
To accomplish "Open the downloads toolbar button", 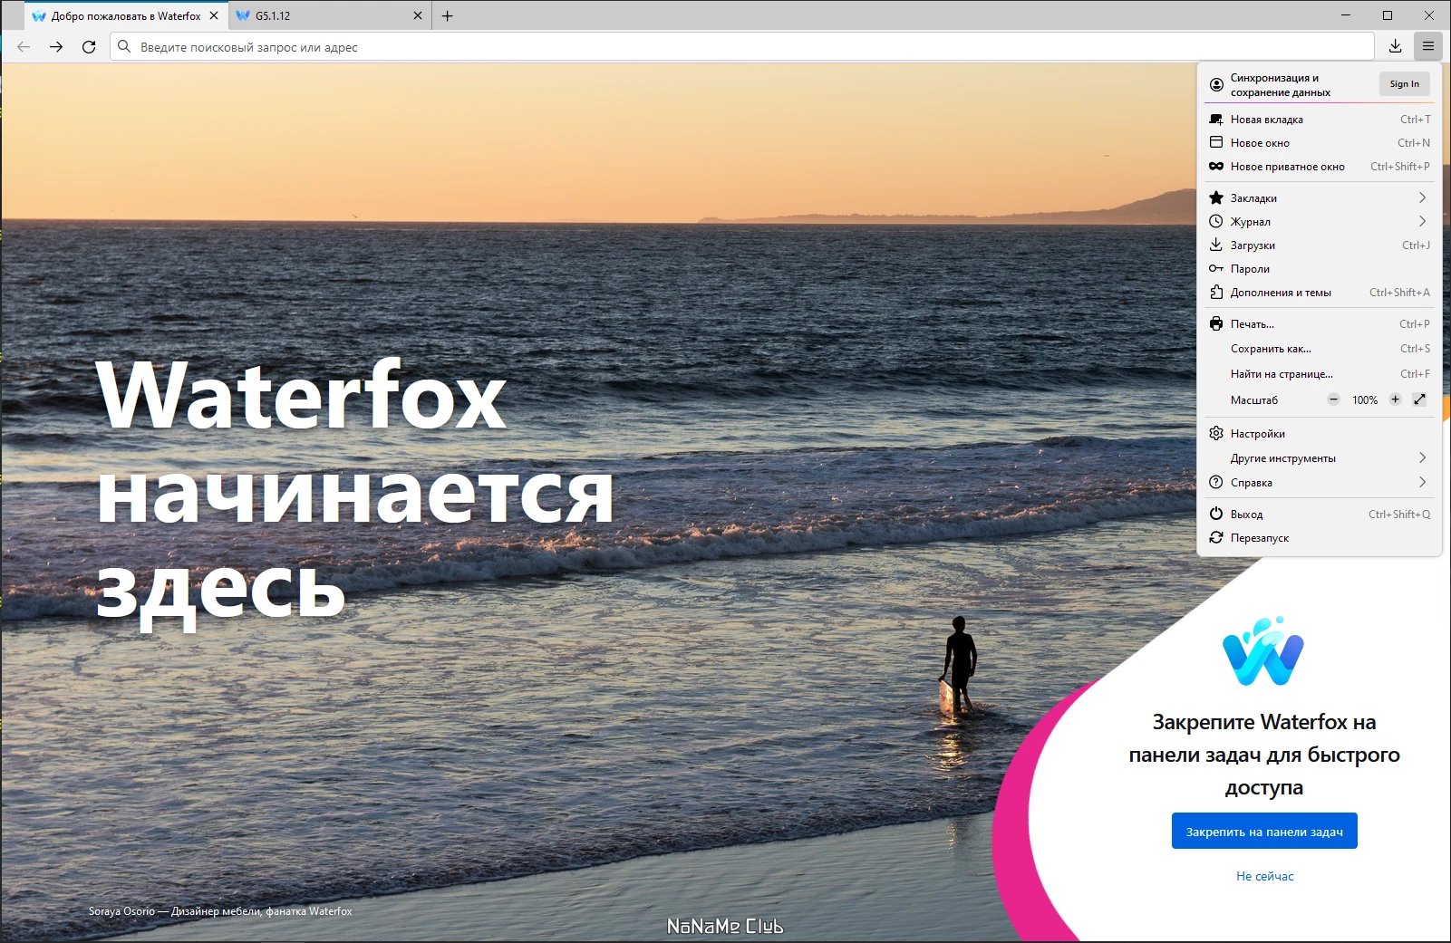I will (1395, 46).
